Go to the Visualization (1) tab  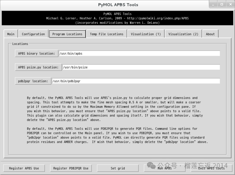[146, 34]
